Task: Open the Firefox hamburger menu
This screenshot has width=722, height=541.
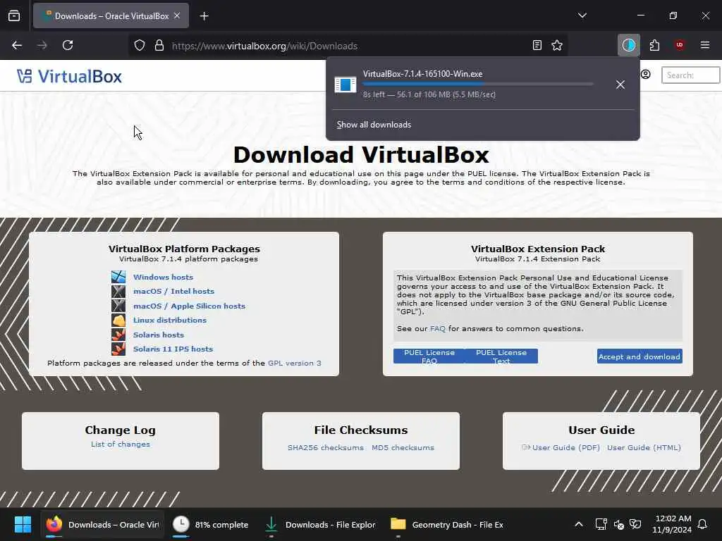Action: [x=705, y=45]
